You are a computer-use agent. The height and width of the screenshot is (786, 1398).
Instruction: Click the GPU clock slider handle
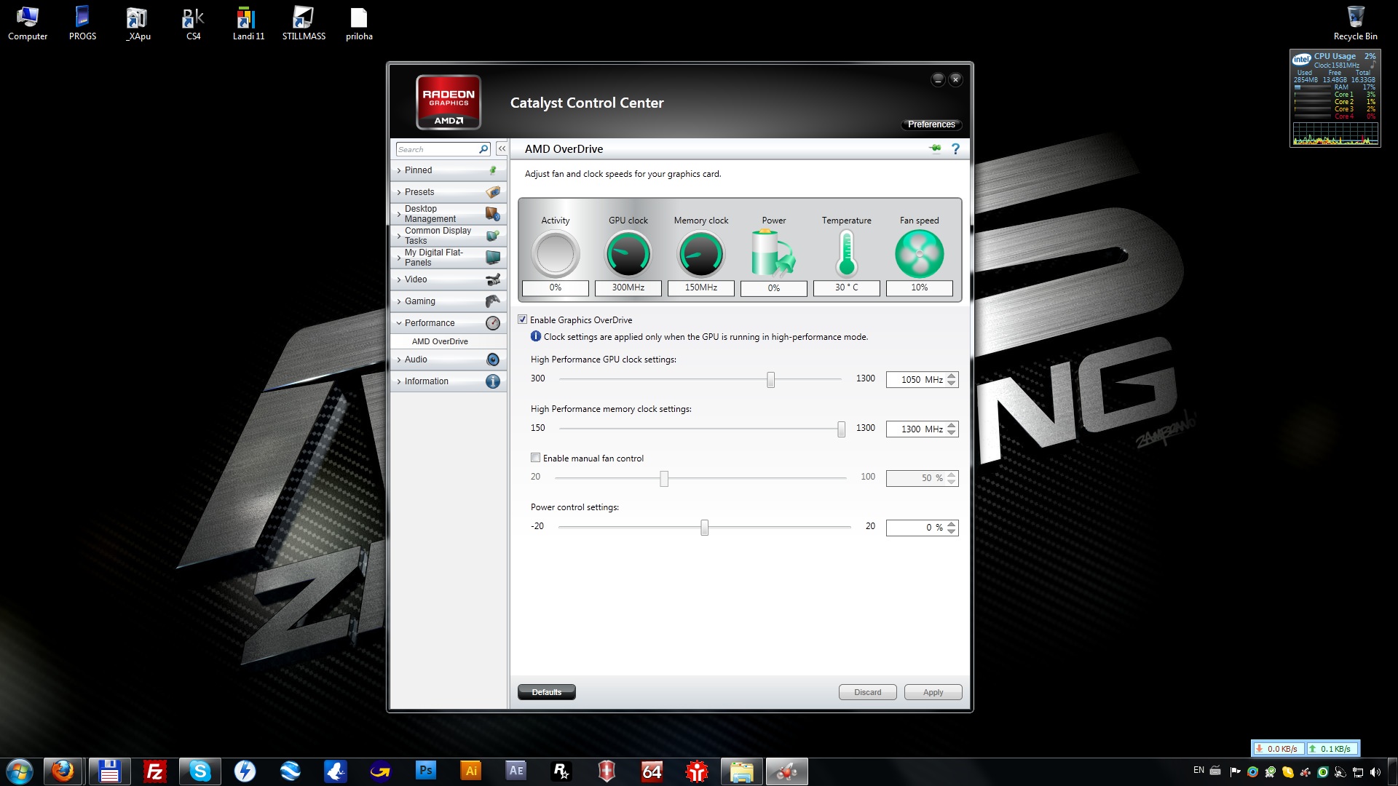pyautogui.click(x=770, y=380)
